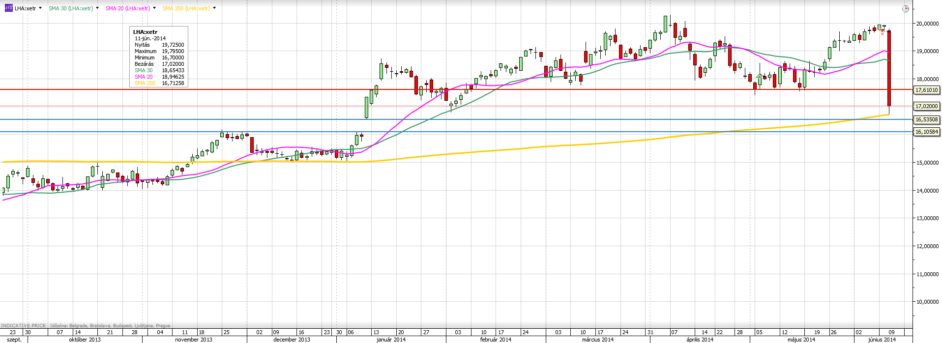
Task: Click the large red candlestick of 11 June
Action: (889, 68)
